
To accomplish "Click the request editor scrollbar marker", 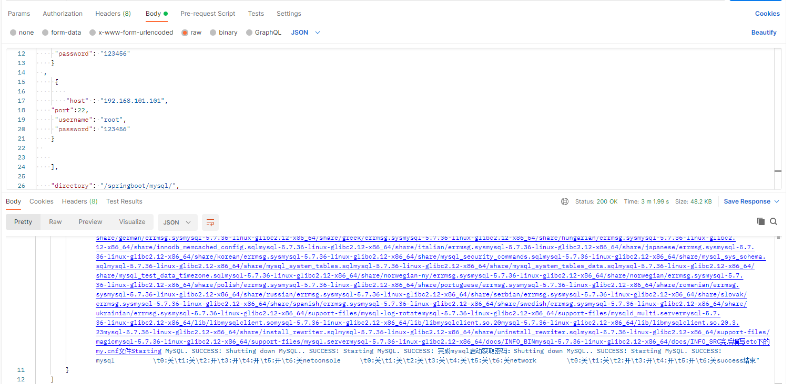I will tap(779, 170).
